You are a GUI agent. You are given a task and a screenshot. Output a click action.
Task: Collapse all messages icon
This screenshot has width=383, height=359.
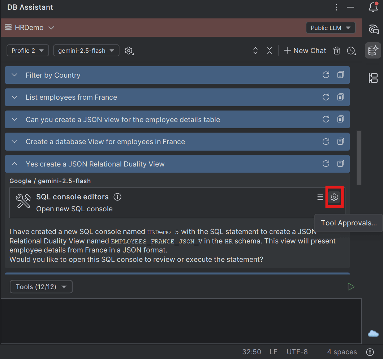[270, 51]
